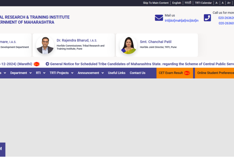This screenshot has height=161, width=234.
Task: Go to the Contact Us page
Action: 137,73
